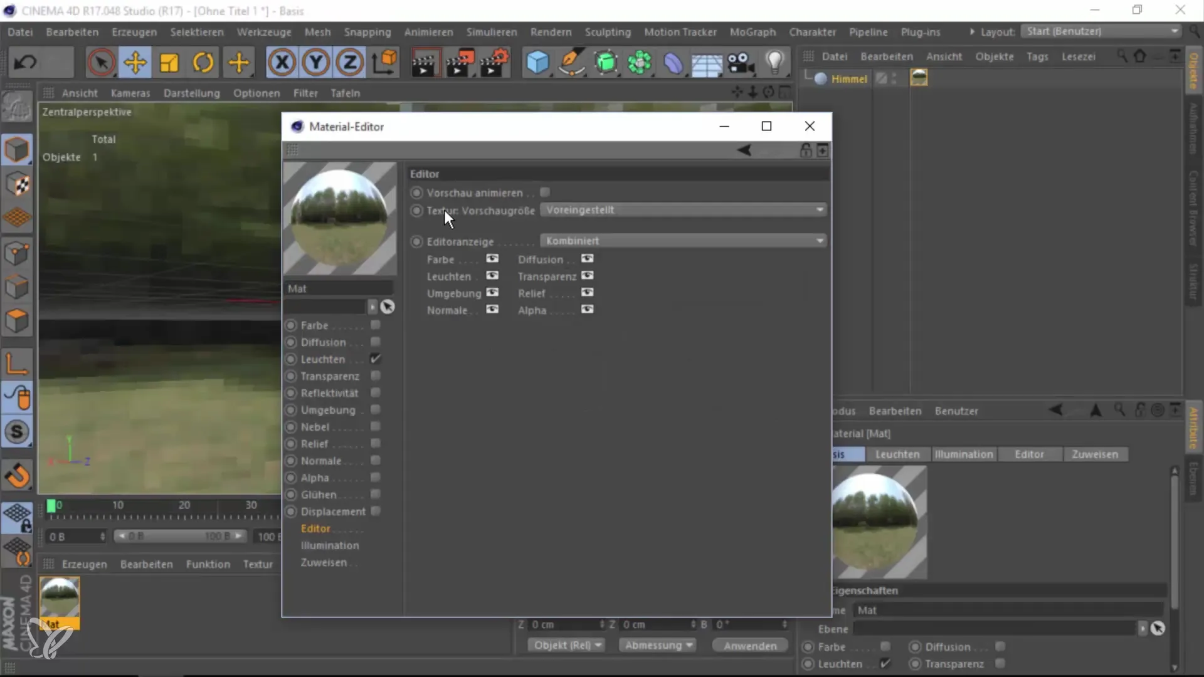The image size is (1204, 677).
Task: Toggle Z axis lock
Action: [350, 62]
